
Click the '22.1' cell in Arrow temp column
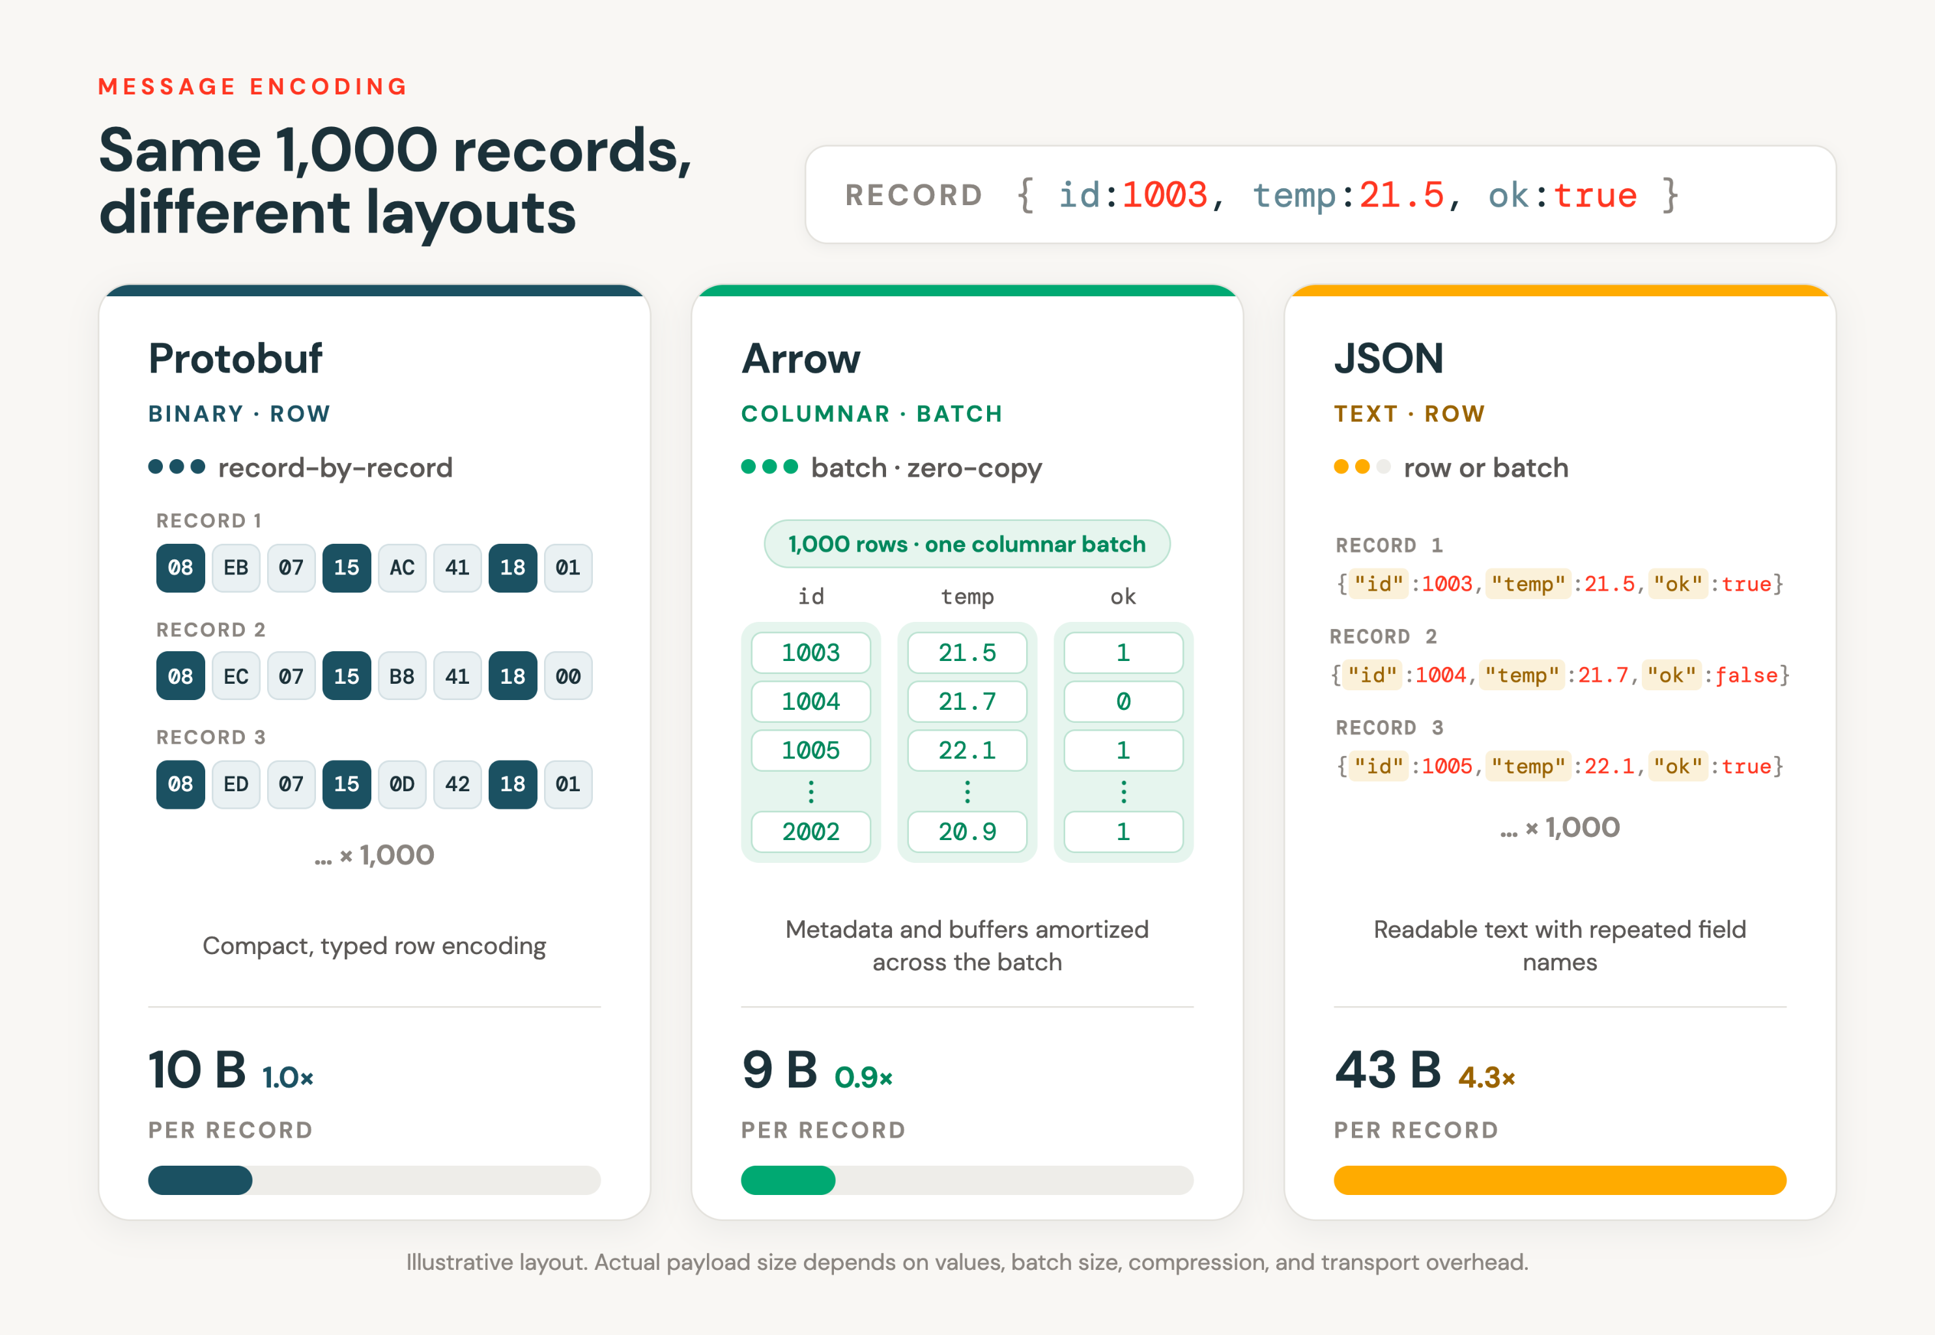coord(967,750)
